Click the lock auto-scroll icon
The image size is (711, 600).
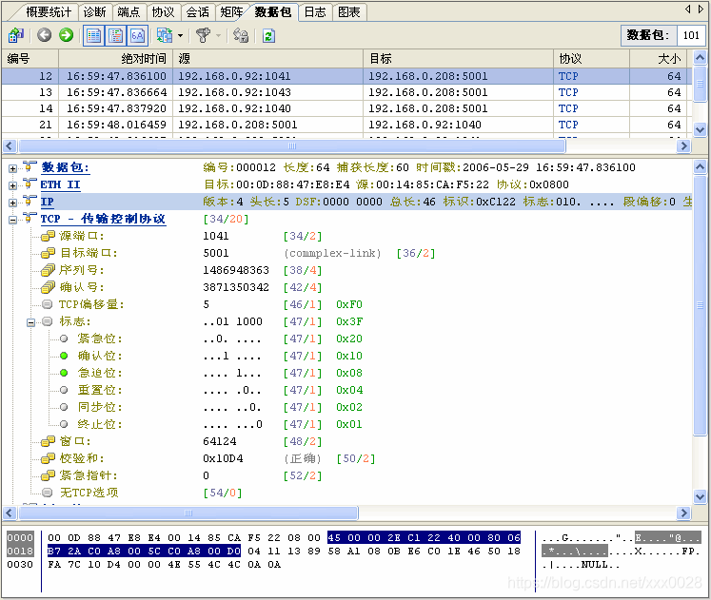point(241,35)
